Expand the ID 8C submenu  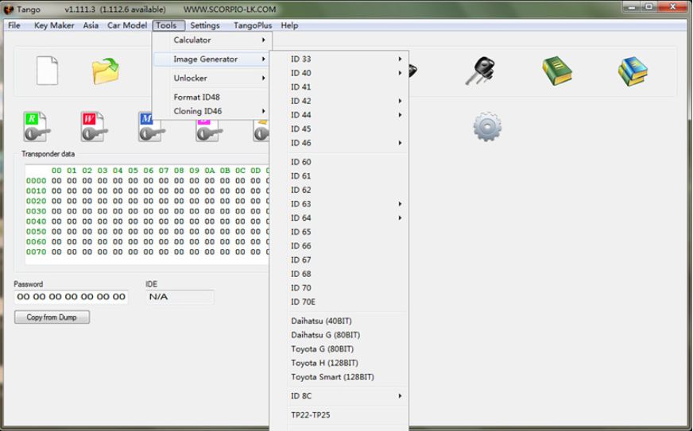coord(339,396)
